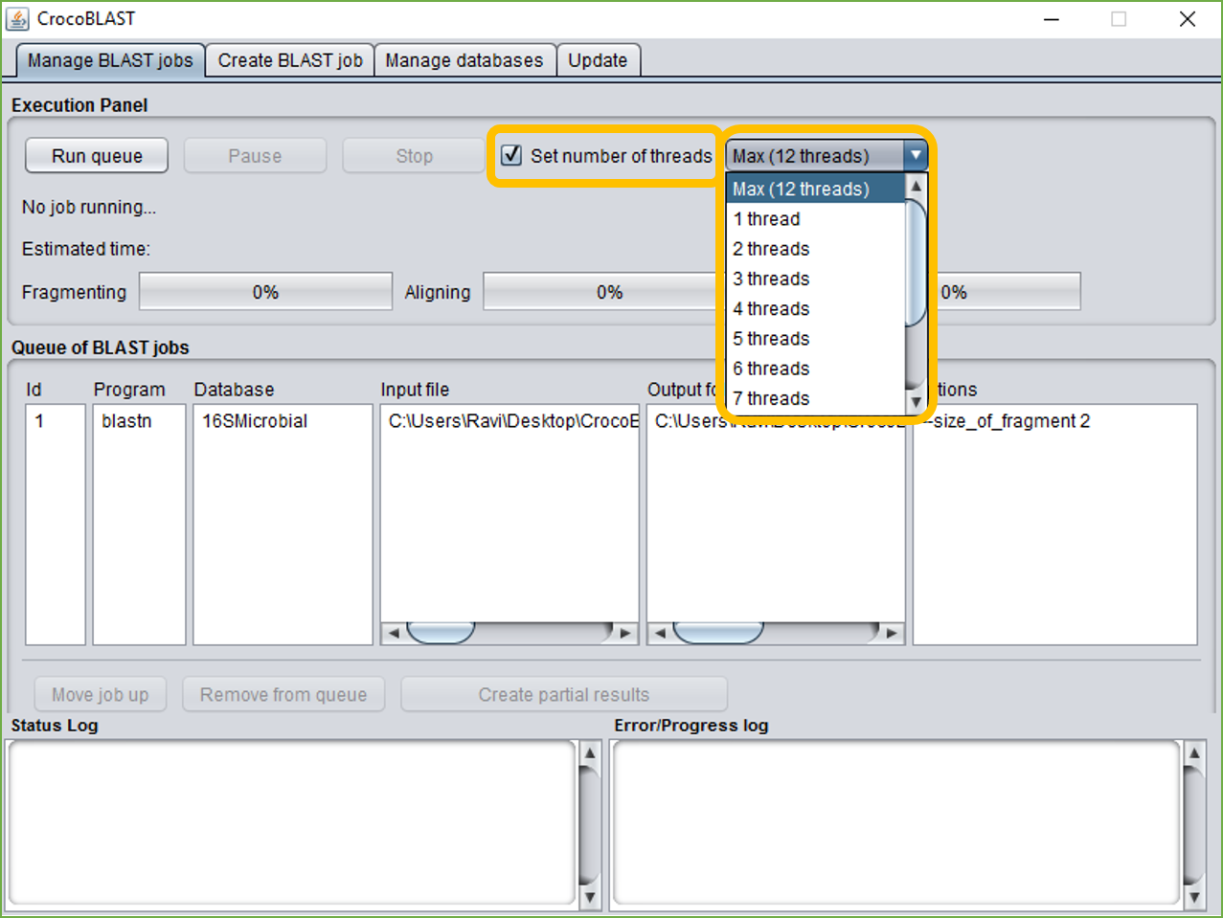The image size is (1223, 918).
Task: Select Max (12 threads) in the list
Action: (x=815, y=189)
